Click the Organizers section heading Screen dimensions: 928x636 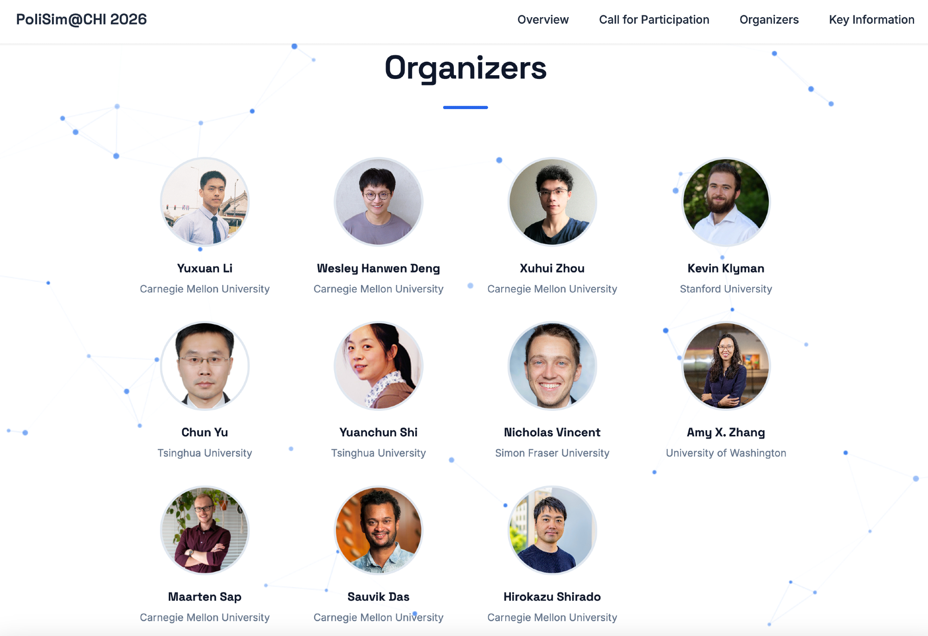(x=465, y=68)
